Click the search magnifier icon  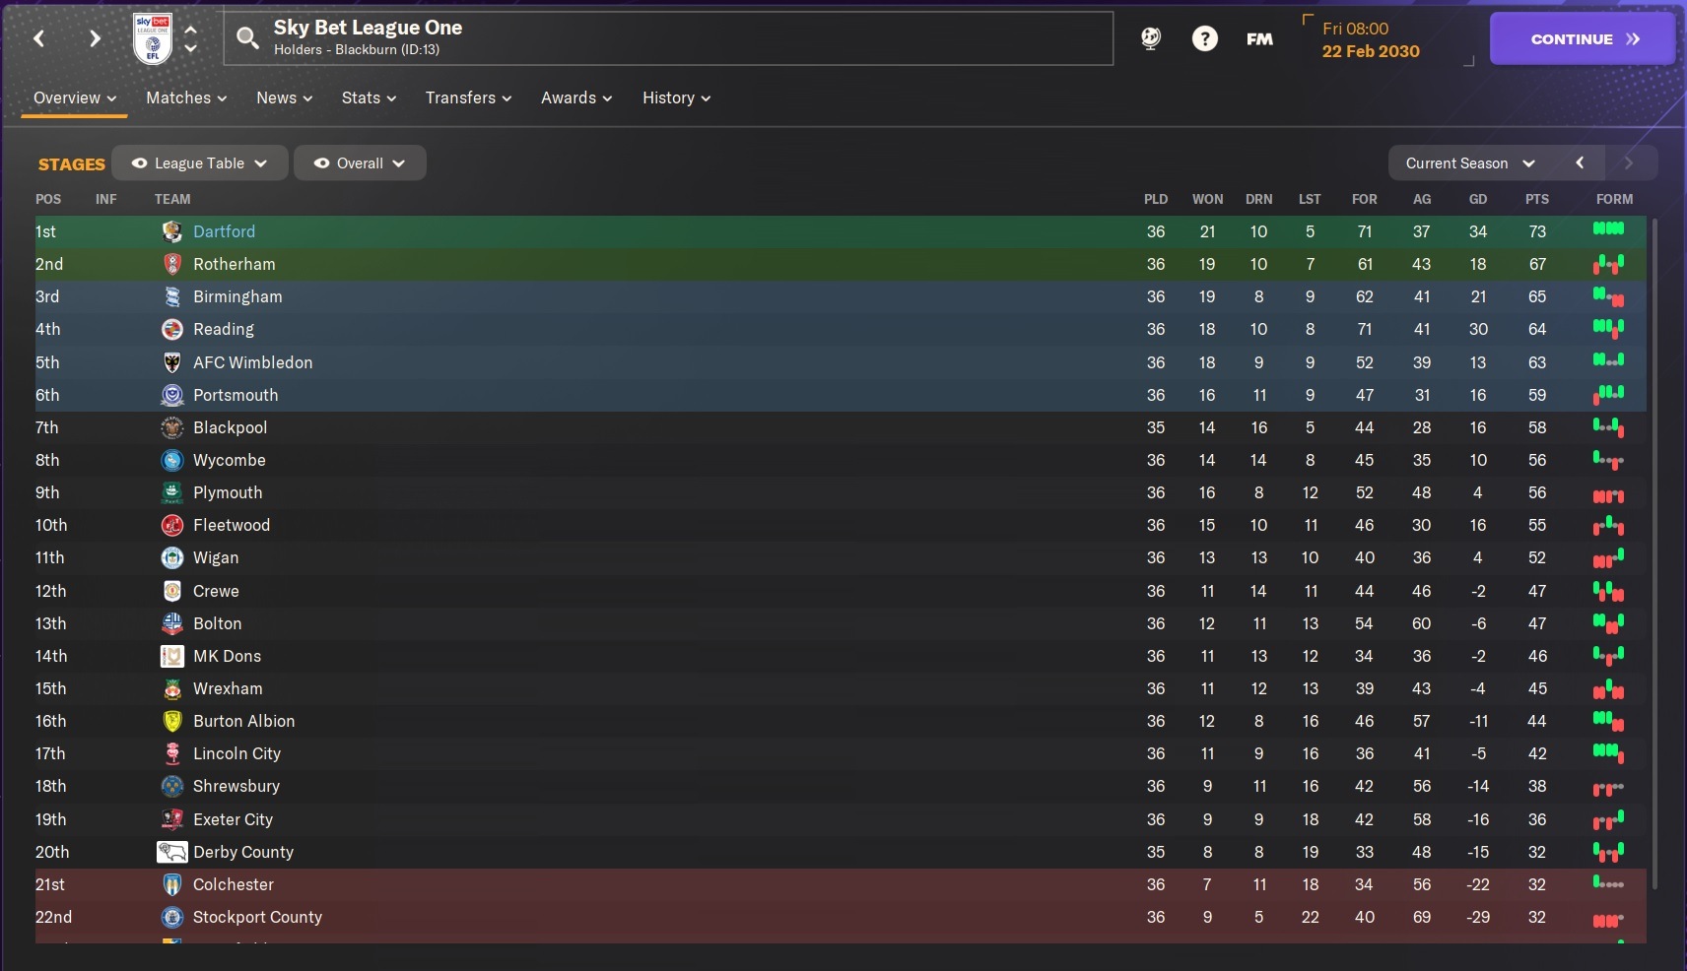tap(247, 38)
